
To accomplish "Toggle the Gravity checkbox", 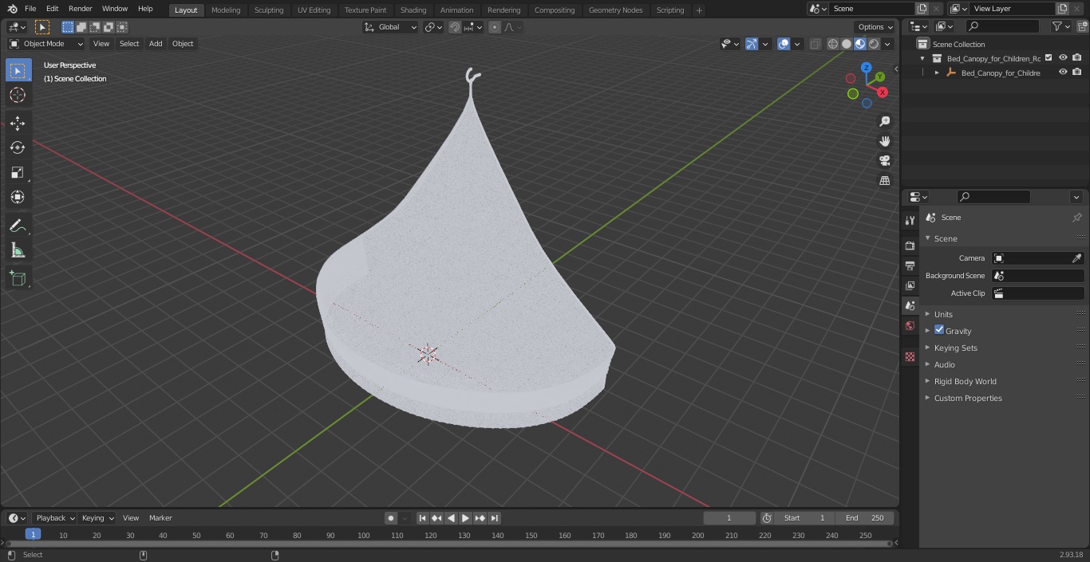I will tap(939, 330).
